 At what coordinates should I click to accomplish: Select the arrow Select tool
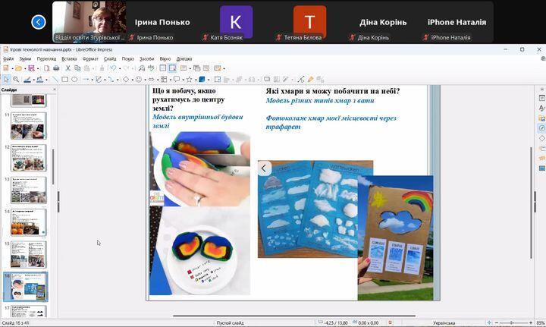6,80
